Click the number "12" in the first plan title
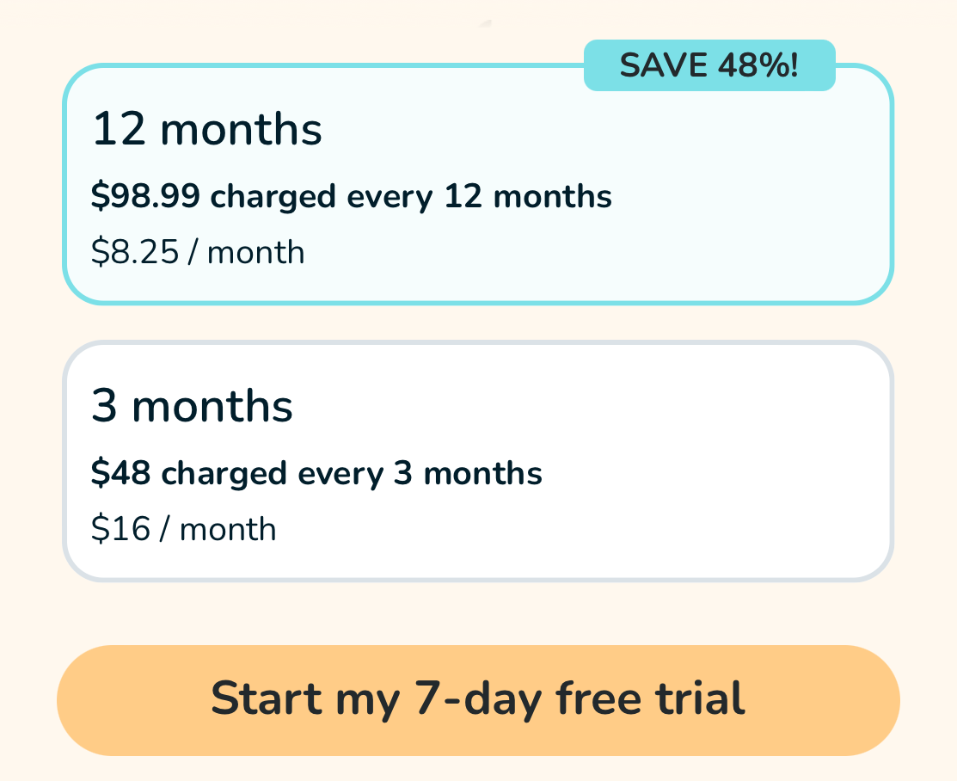 pos(119,129)
